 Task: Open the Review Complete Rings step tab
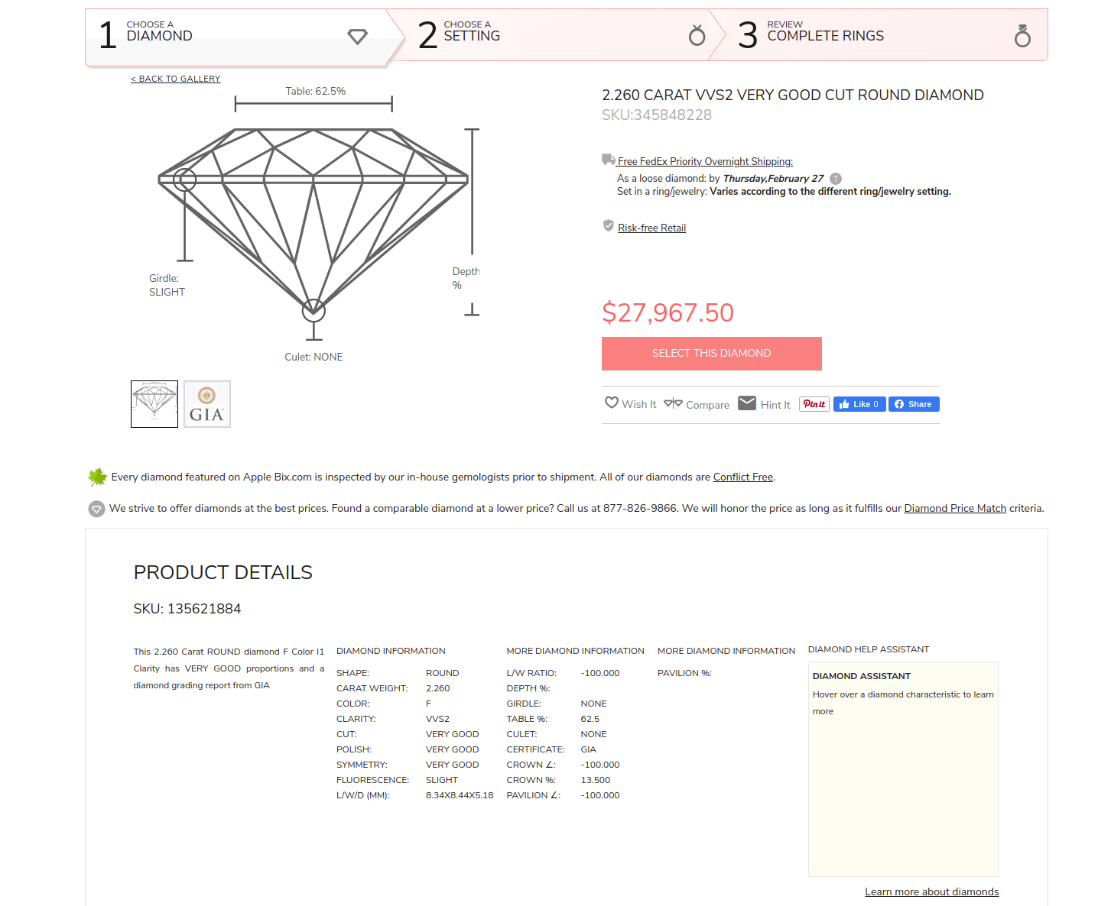tap(878, 35)
